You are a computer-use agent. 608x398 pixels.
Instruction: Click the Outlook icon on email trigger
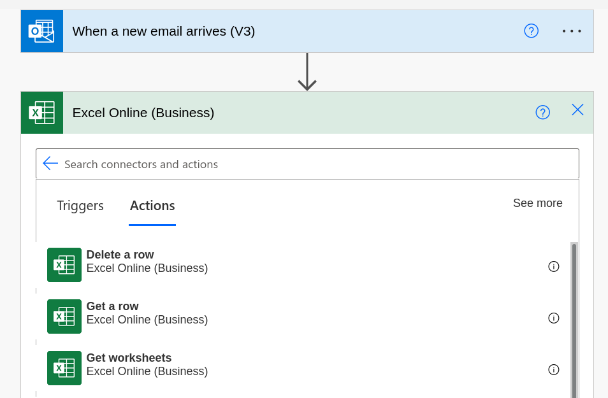[x=42, y=31]
